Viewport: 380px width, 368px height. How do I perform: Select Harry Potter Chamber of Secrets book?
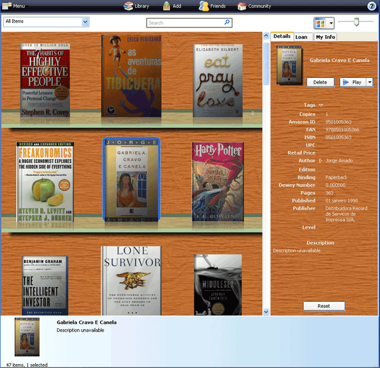[x=217, y=181]
